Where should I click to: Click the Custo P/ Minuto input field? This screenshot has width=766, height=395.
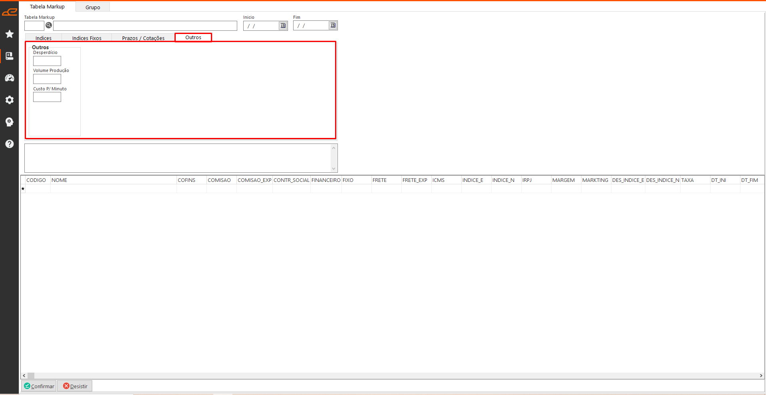pyautogui.click(x=47, y=97)
